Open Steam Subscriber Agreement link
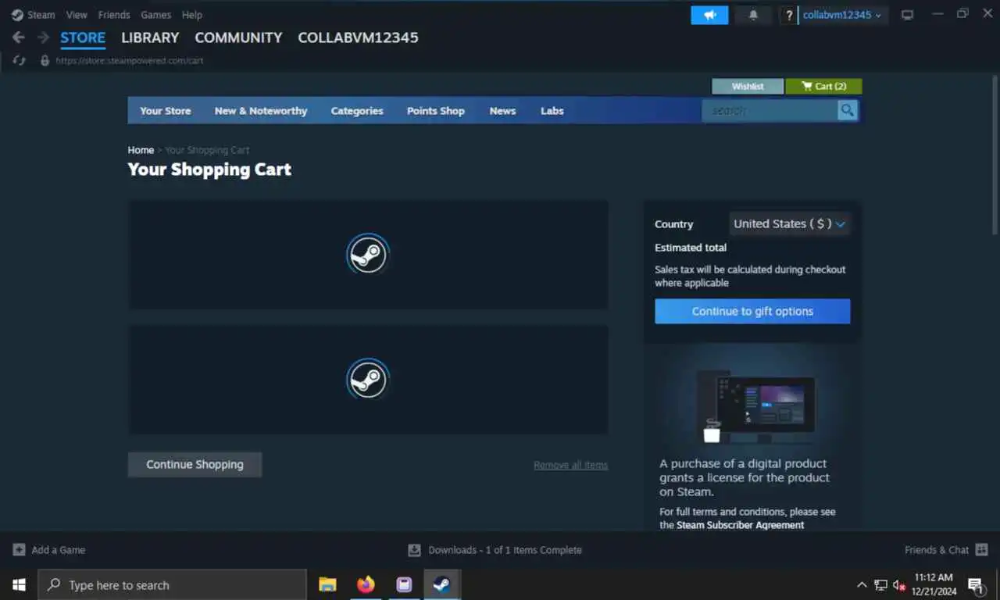The height and width of the screenshot is (600, 1000). click(x=740, y=525)
